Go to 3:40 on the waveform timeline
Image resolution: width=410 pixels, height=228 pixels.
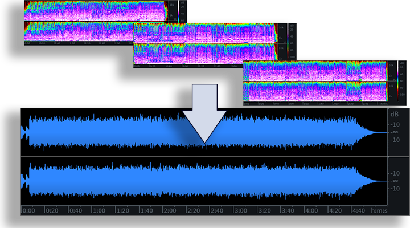pos(288,210)
